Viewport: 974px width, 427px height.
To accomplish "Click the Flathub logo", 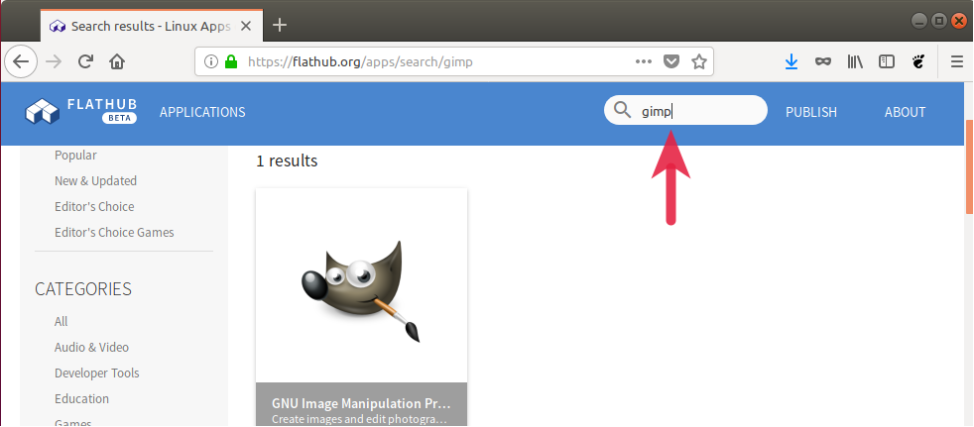I will point(81,111).
